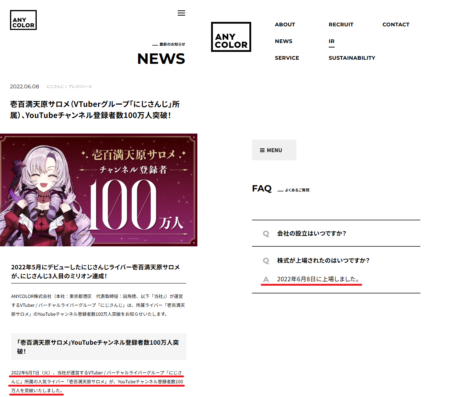
Task: Click the large NEWS page title
Action: (161, 59)
